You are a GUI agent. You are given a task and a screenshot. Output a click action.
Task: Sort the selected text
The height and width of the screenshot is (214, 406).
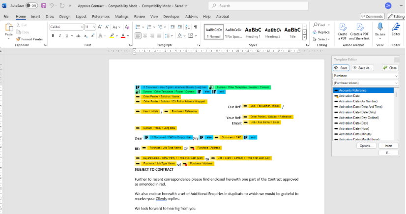click(188, 27)
